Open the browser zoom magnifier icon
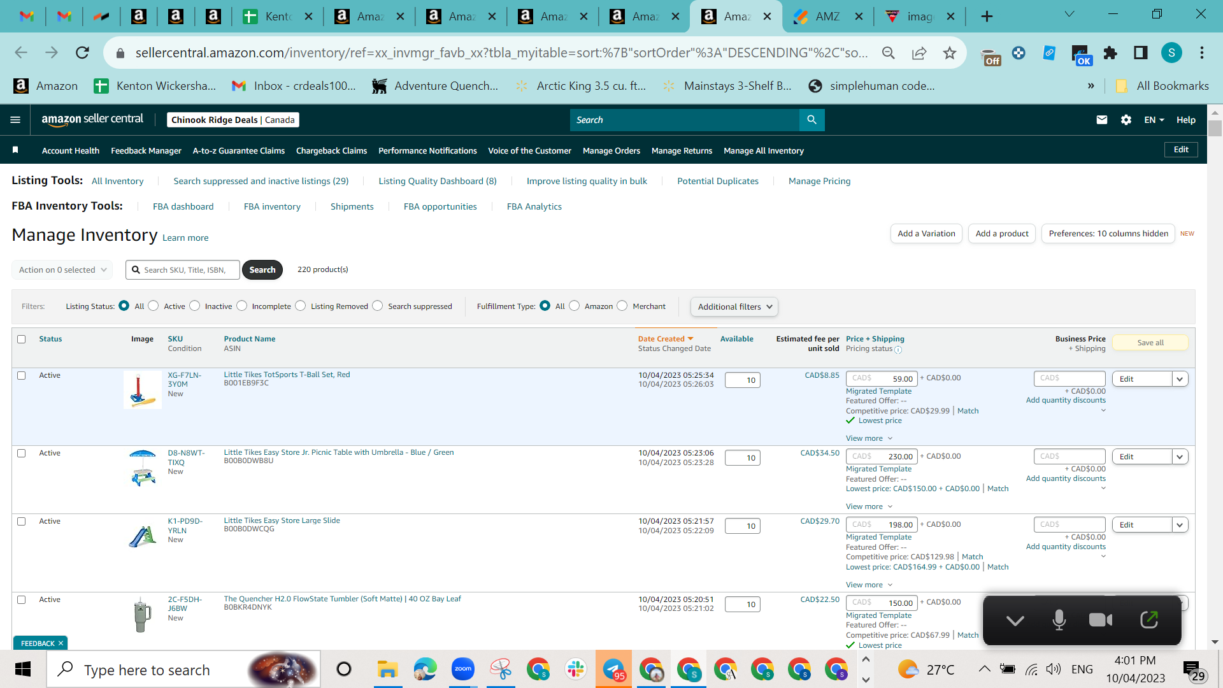 point(889,53)
